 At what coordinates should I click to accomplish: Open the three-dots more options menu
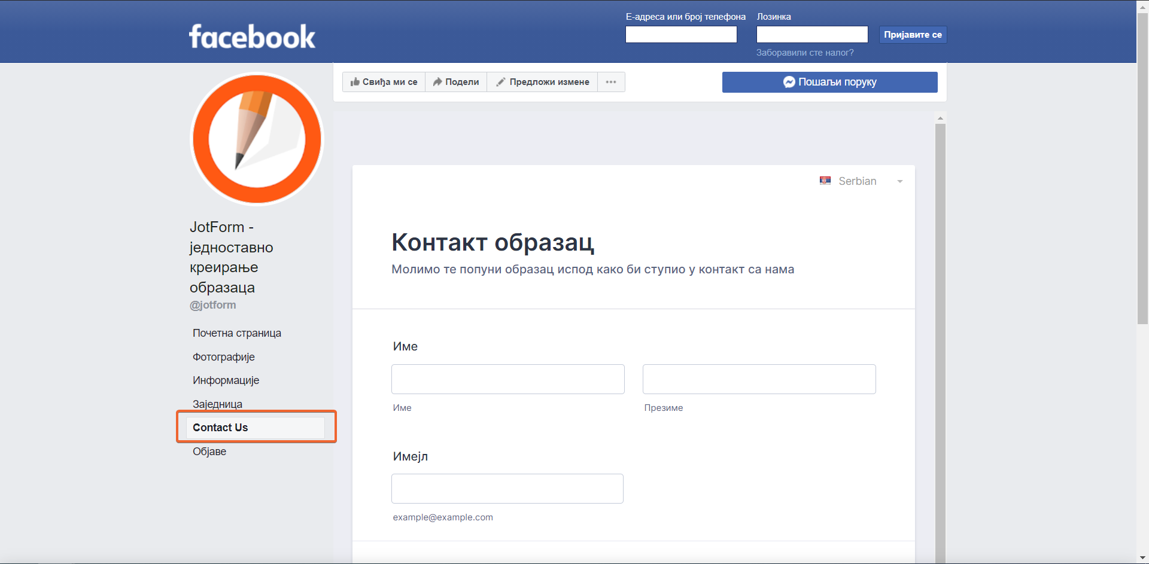(611, 82)
